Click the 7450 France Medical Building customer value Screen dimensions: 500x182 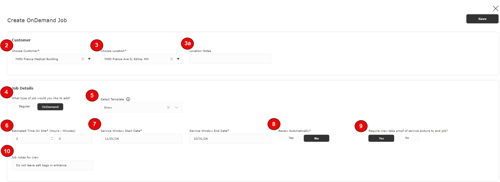coord(37,59)
